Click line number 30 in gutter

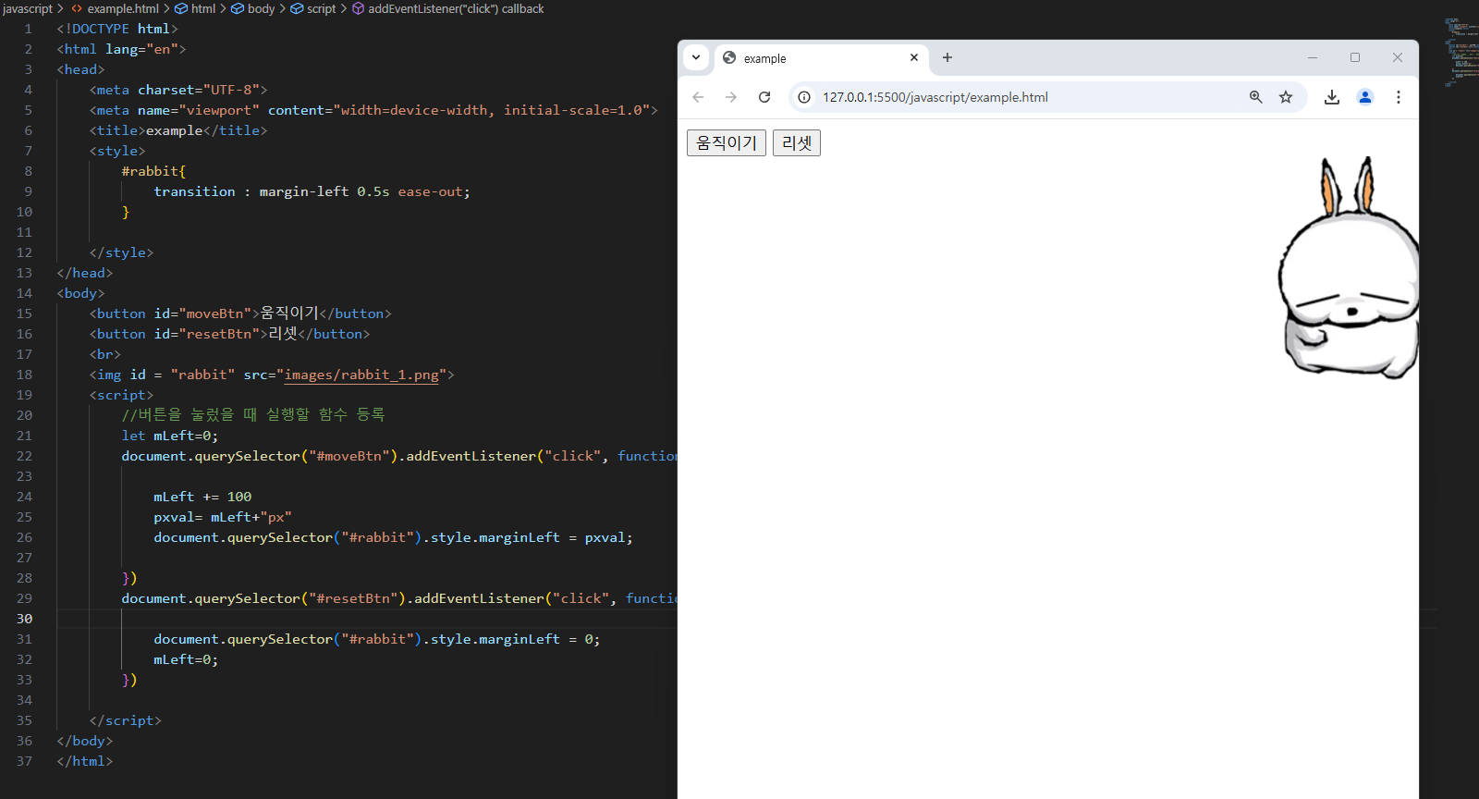point(24,619)
